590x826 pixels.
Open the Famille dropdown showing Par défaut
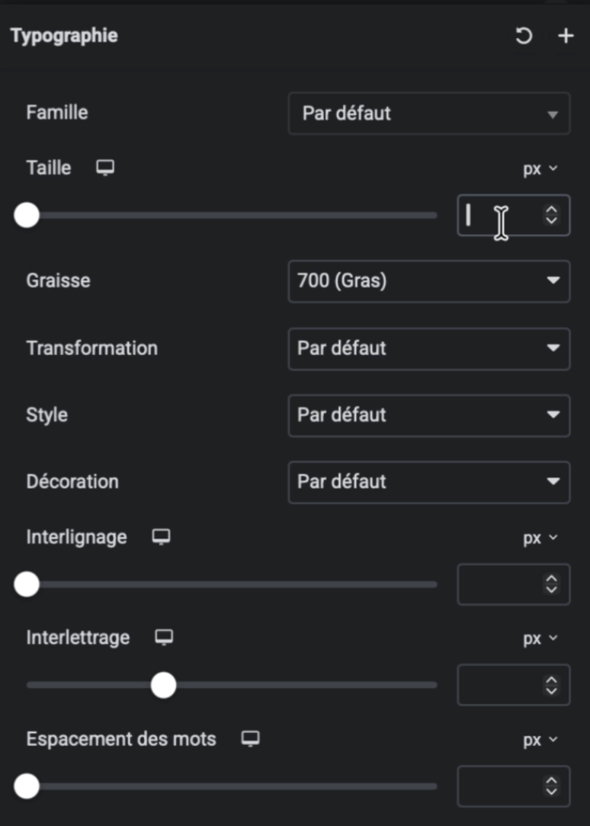pos(428,113)
